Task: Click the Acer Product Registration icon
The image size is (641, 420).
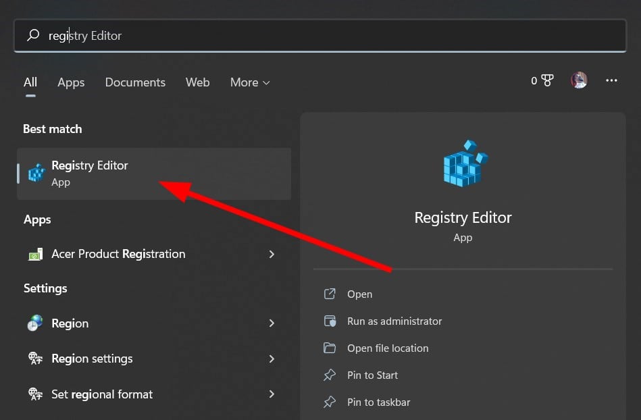Action: [x=35, y=254]
